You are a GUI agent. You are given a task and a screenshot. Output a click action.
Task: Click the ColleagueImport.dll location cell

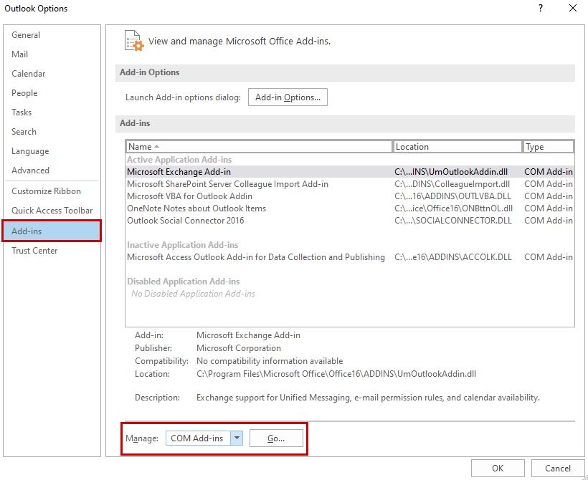tap(452, 184)
